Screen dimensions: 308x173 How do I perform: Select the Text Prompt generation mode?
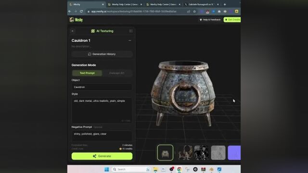point(87,73)
